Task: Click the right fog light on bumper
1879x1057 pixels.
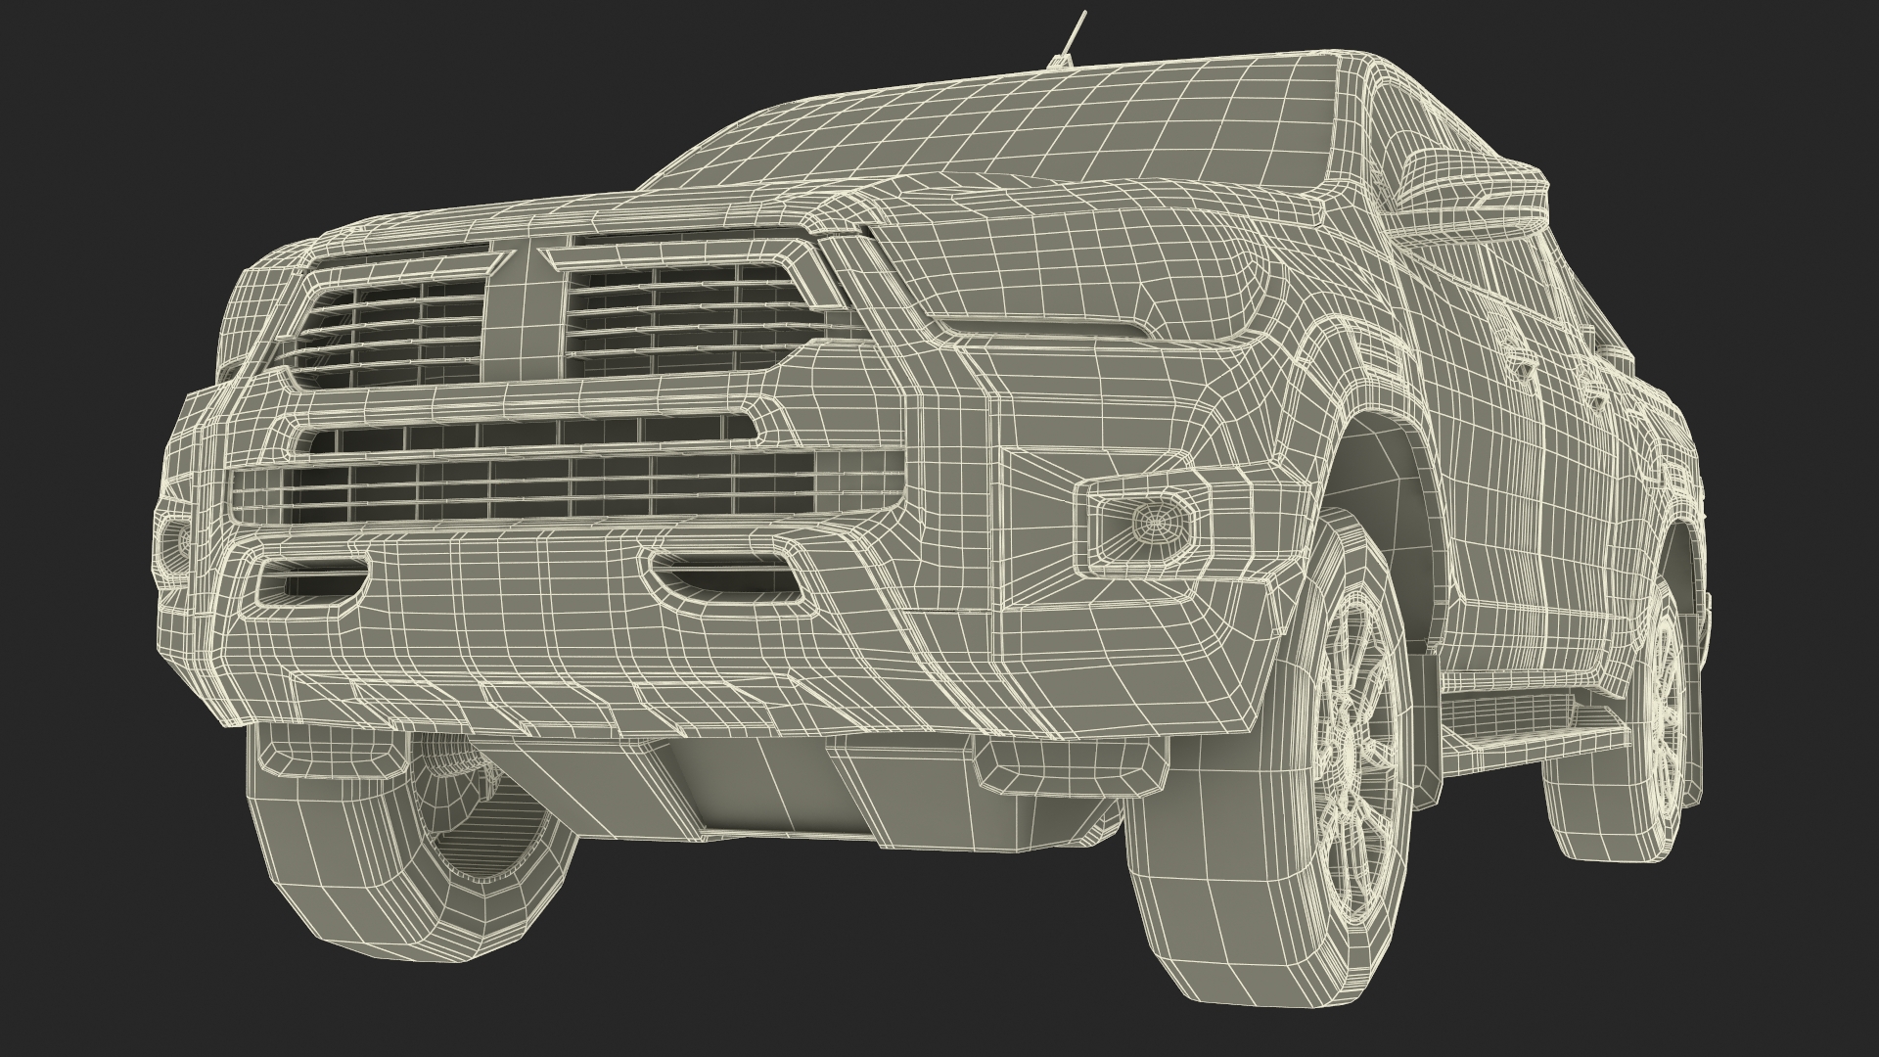Action: click(x=1149, y=524)
